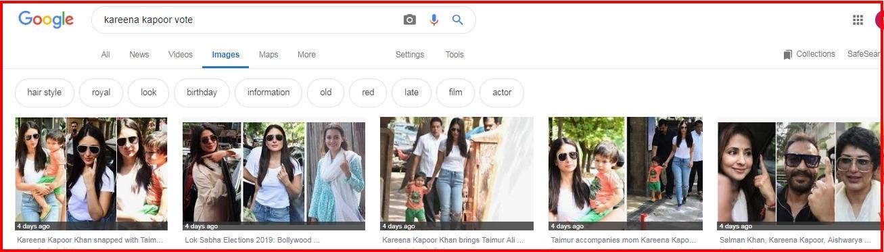Filter by 'birthday' chip
The image size is (884, 252).
(202, 93)
